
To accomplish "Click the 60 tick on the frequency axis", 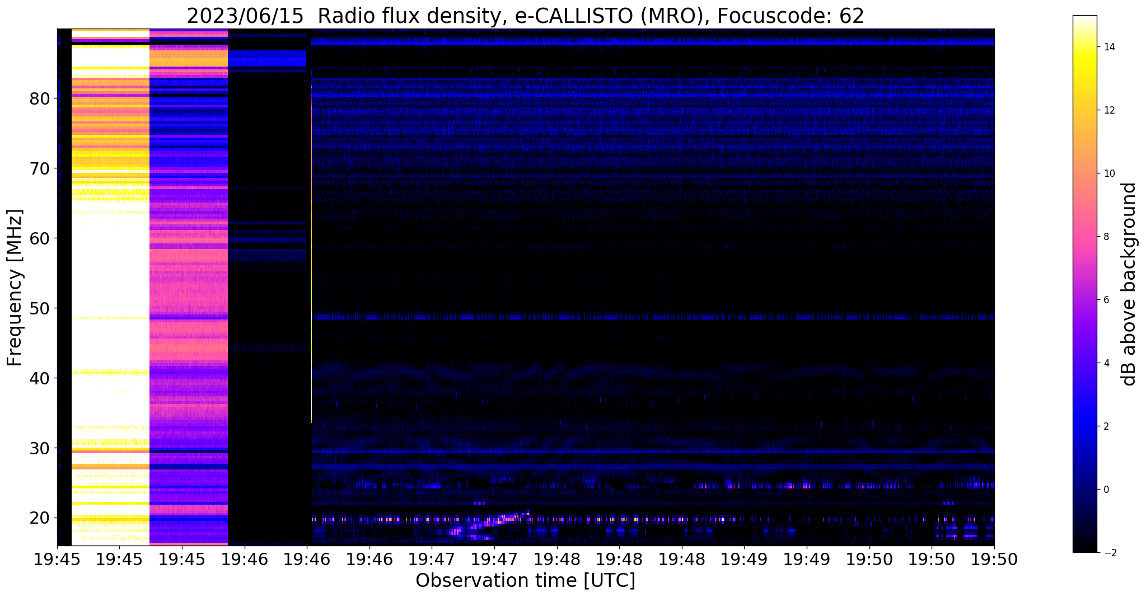I will (x=40, y=238).
